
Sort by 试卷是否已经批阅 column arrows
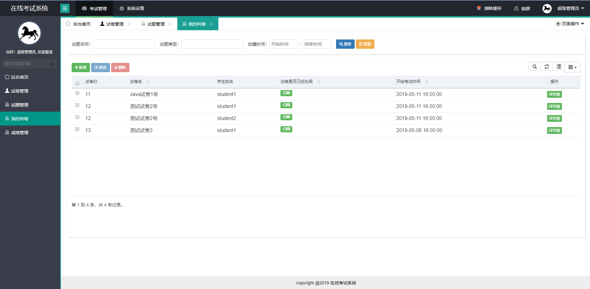click(x=319, y=82)
